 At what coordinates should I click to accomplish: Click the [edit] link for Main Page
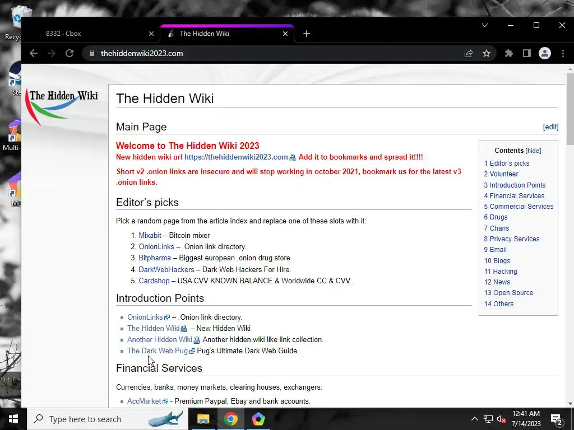click(550, 127)
